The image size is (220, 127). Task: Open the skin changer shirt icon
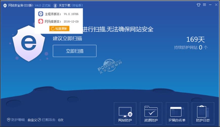click(198, 5)
